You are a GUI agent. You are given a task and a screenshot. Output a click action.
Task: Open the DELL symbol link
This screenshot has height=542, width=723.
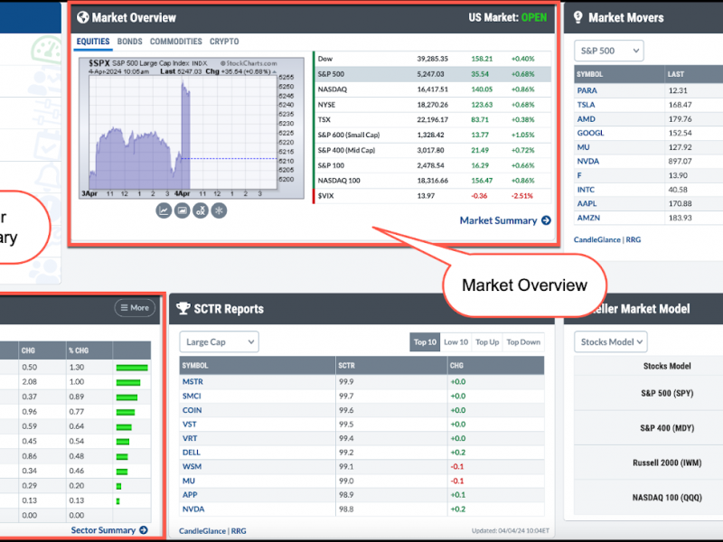click(192, 453)
